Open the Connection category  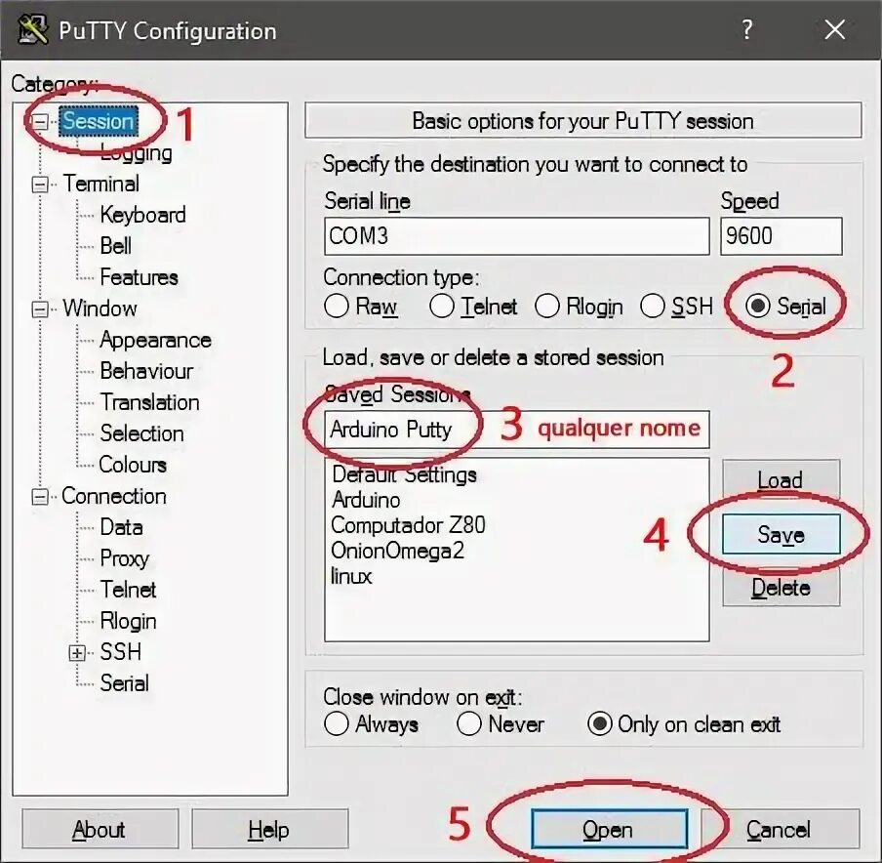pos(114,496)
